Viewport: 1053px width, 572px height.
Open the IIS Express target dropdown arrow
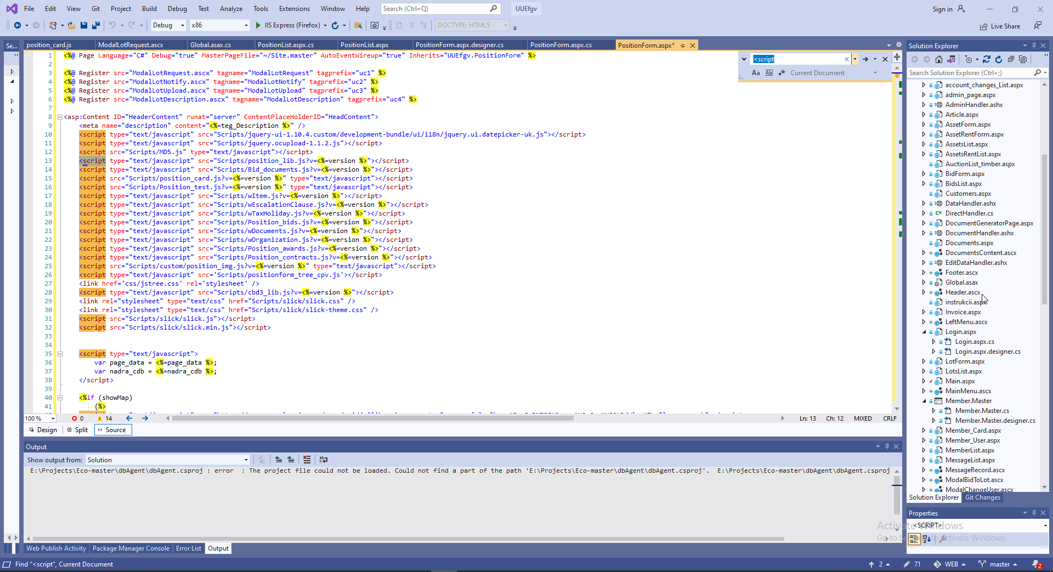[325, 25]
